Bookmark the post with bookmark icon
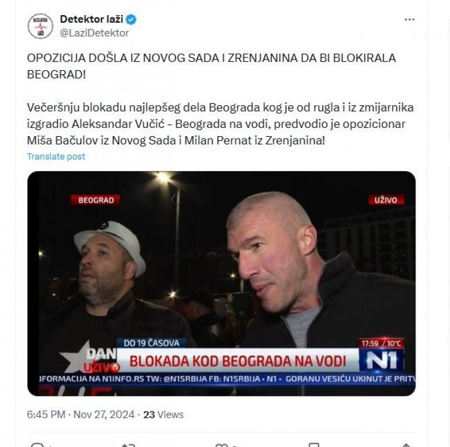This screenshot has height=447, width=450. [x=314, y=445]
